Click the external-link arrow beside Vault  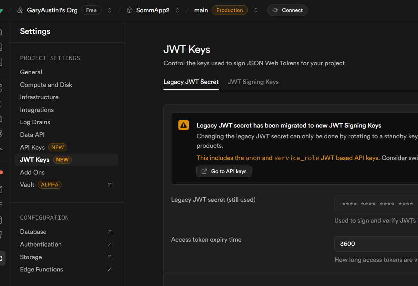pyautogui.click(x=109, y=185)
